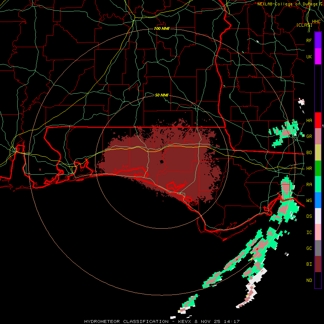Viewport: 324px width, 324px height.
Task: Click the GR pinkish legend swatch
Action: pyautogui.click(x=318, y=136)
